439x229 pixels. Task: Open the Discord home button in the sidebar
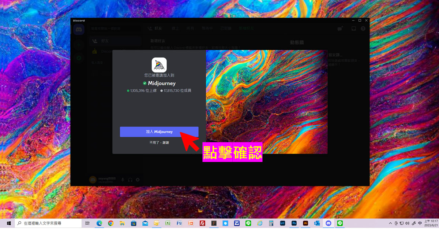coord(79,30)
